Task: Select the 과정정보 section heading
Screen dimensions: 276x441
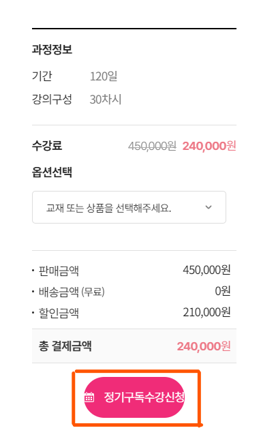Action: tap(52, 49)
